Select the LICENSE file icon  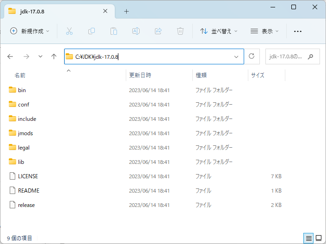12,176
